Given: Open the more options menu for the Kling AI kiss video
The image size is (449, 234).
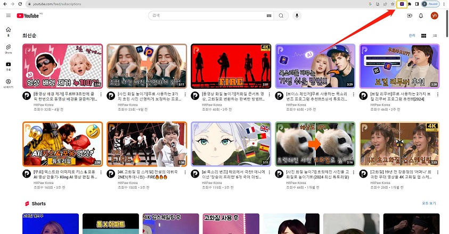Looking at the screenshot, I should (101, 172).
